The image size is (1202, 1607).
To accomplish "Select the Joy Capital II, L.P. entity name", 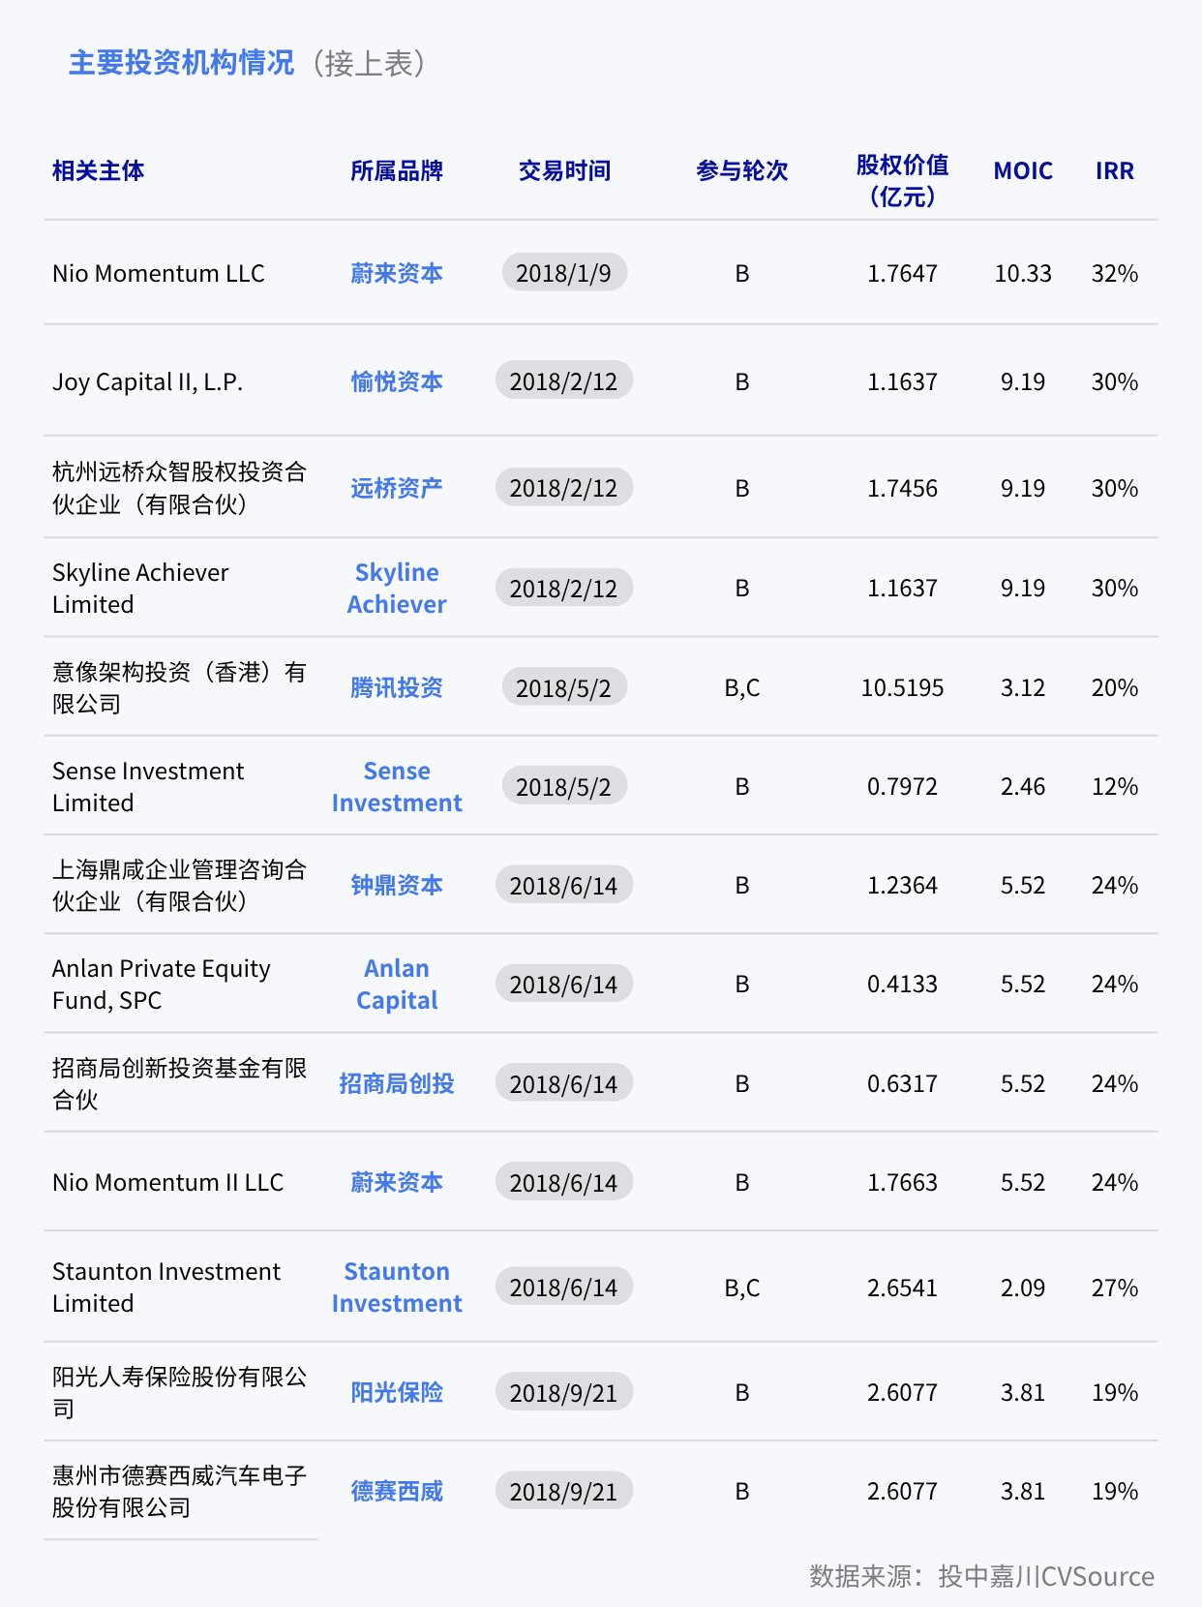I will coord(147,381).
